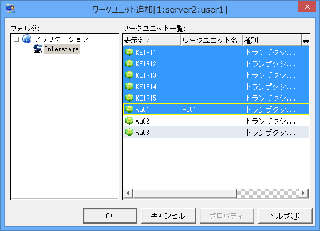Confirm with the OK button
The height and width of the screenshot is (231, 320).
(x=110, y=216)
